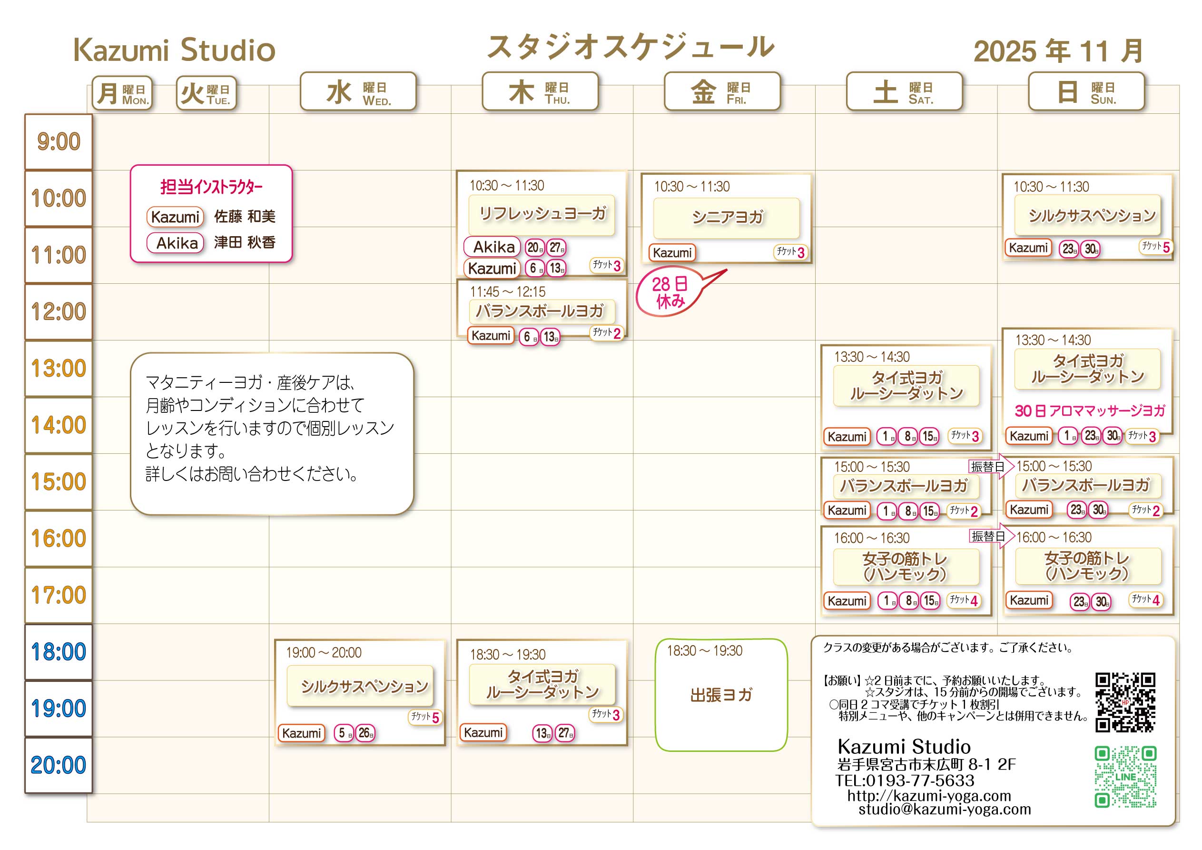Click the studio@kazumi-yoga.com email address
Image resolution: width=1202 pixels, height=850 pixels.
(944, 809)
